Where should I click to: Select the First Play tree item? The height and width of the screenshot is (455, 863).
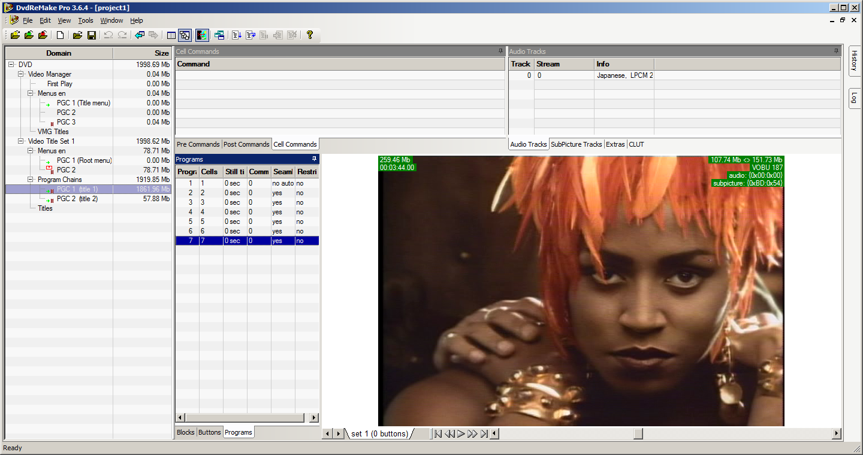[59, 84]
